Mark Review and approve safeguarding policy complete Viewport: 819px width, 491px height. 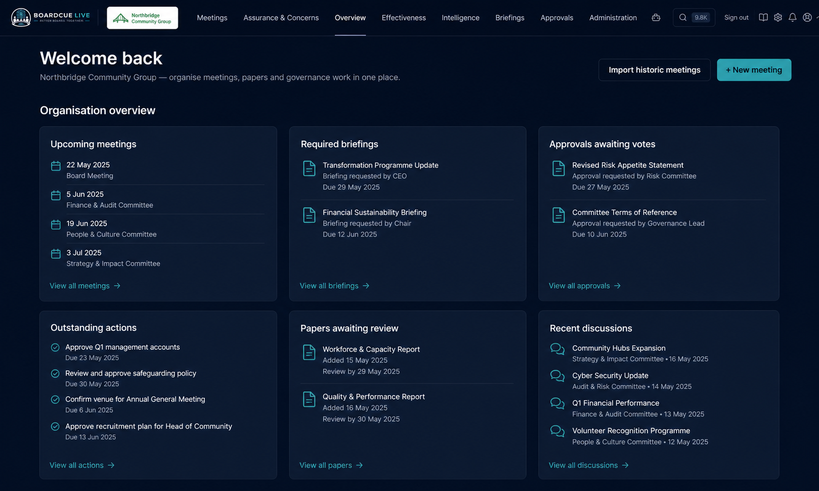tap(55, 374)
